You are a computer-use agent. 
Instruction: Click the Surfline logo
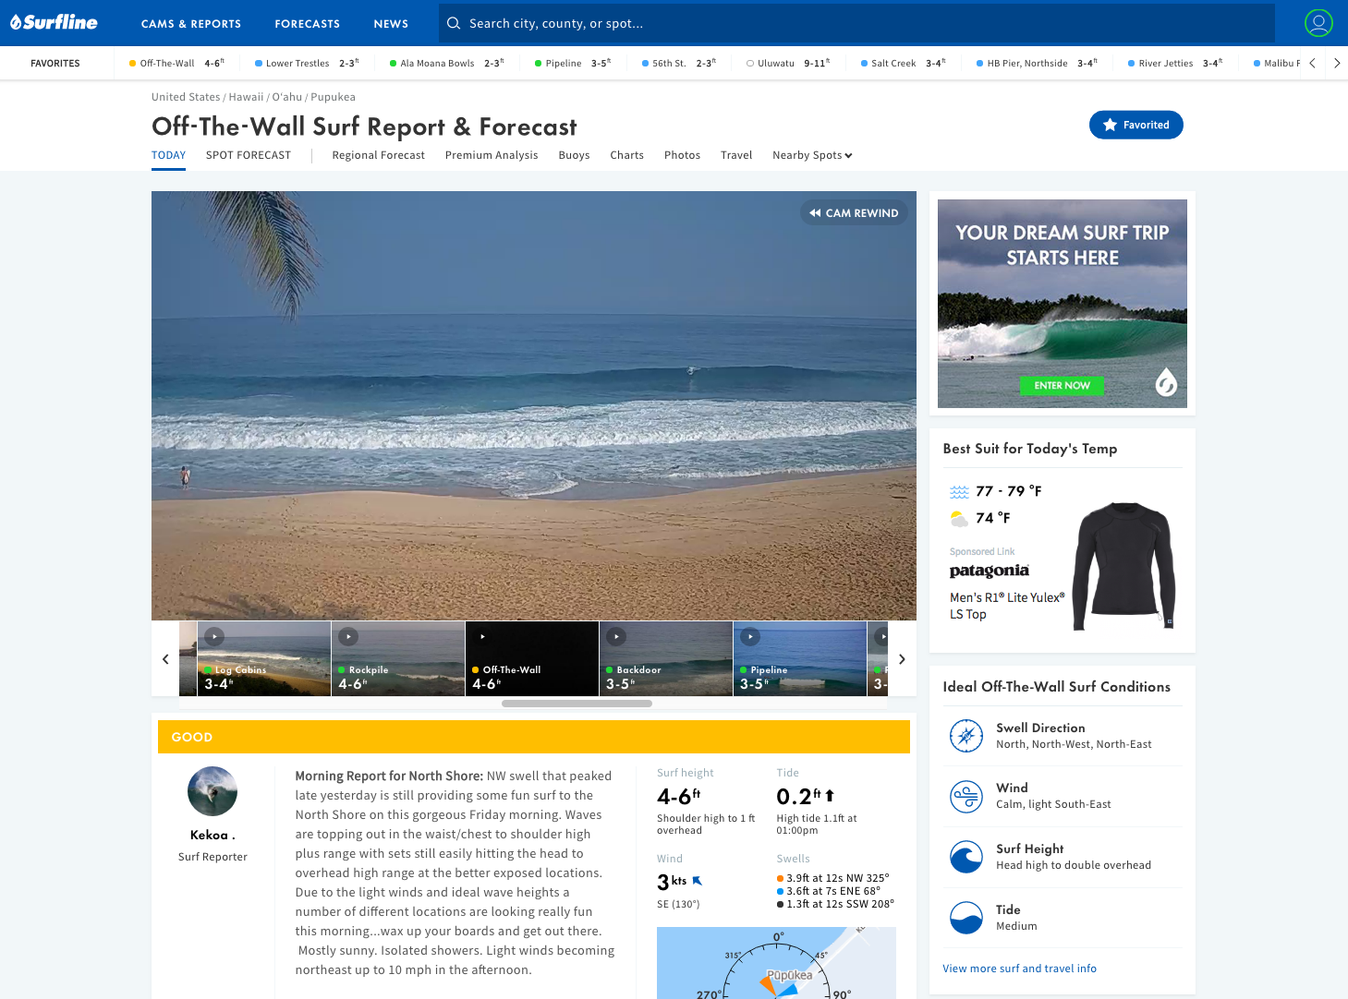pos(53,22)
